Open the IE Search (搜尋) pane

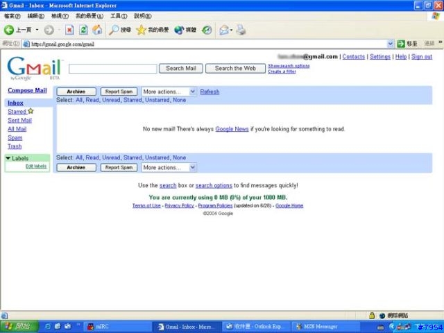coord(120,30)
